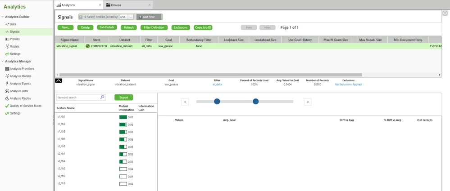Click the Information Gain column header

tap(146, 108)
